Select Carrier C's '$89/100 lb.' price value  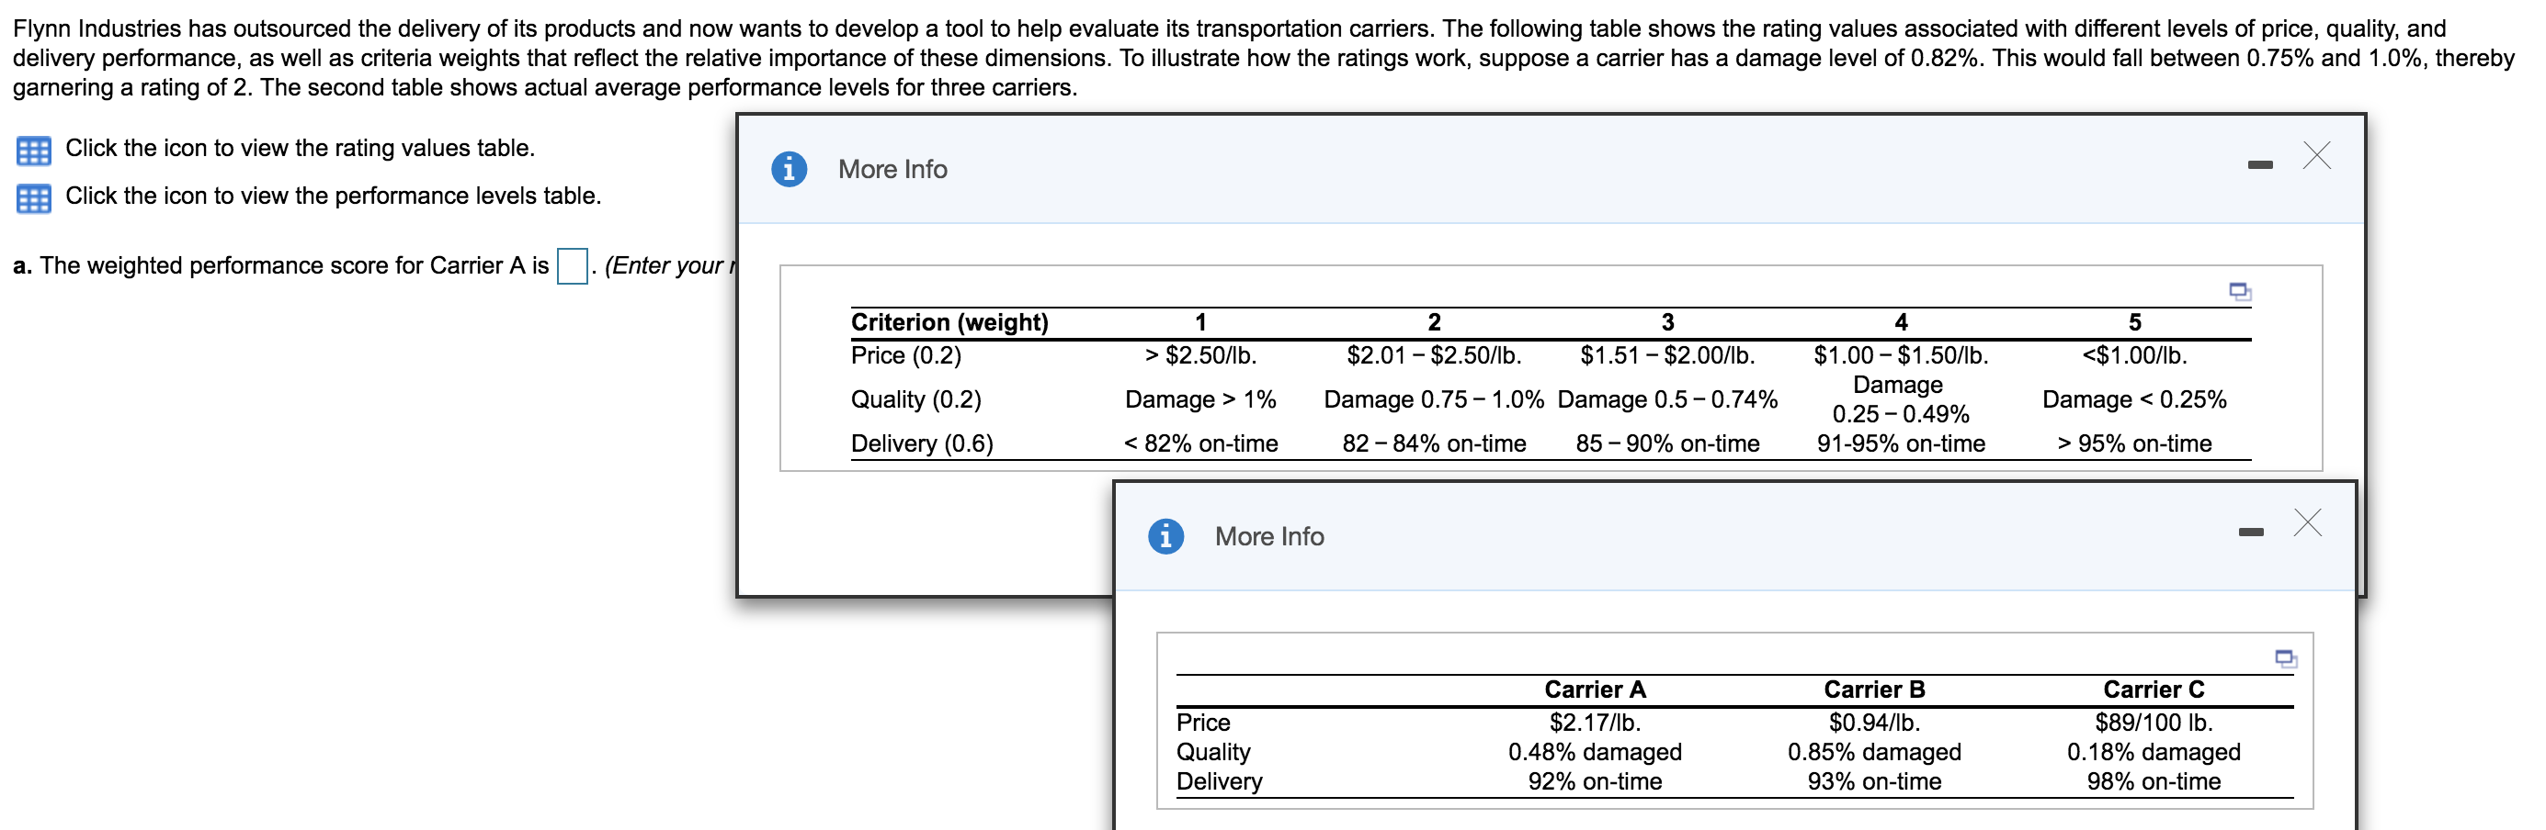[x=2154, y=723]
